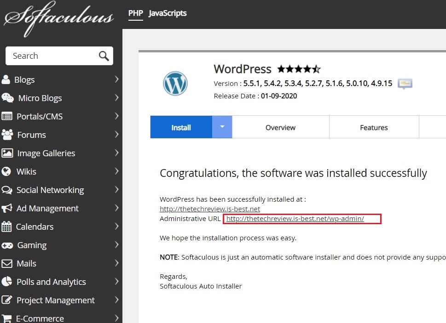Viewport: 446px width, 323px height.
Task: Click the Micro Blogs chat bubbles icon
Action: point(7,98)
